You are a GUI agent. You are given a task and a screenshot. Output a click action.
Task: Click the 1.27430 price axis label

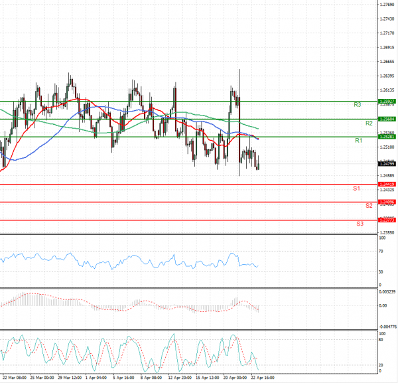(387, 19)
